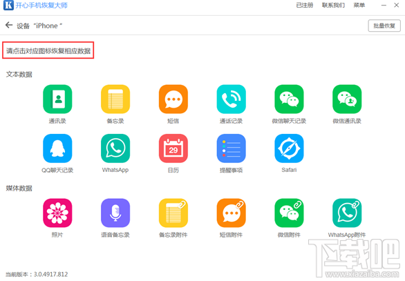Open the 微信通讯录 WeChat contacts icon
405x281 pixels.
[x=347, y=99]
